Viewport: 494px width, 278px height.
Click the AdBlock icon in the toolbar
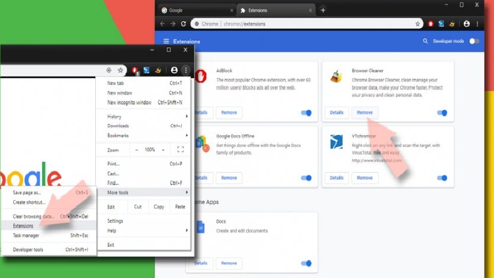click(x=431, y=24)
